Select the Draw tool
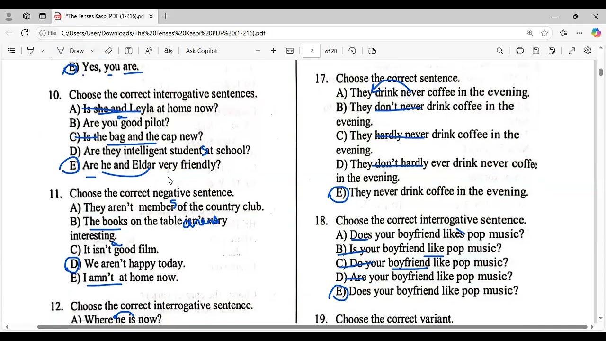Screen dimensions: 606x341 (71, 51)
